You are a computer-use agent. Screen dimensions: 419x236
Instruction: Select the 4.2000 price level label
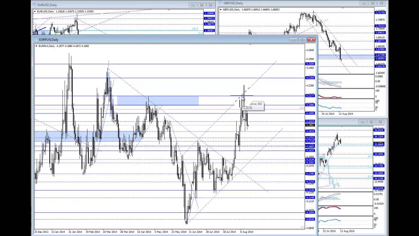pyautogui.click(x=310, y=113)
